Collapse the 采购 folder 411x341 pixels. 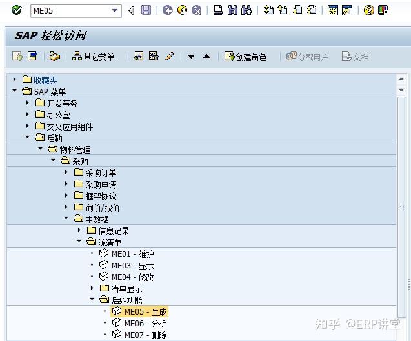(53, 160)
